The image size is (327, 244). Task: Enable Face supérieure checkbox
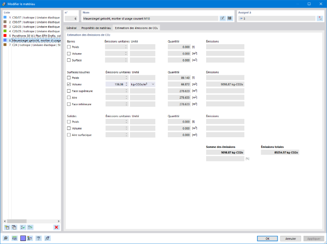click(x=69, y=91)
